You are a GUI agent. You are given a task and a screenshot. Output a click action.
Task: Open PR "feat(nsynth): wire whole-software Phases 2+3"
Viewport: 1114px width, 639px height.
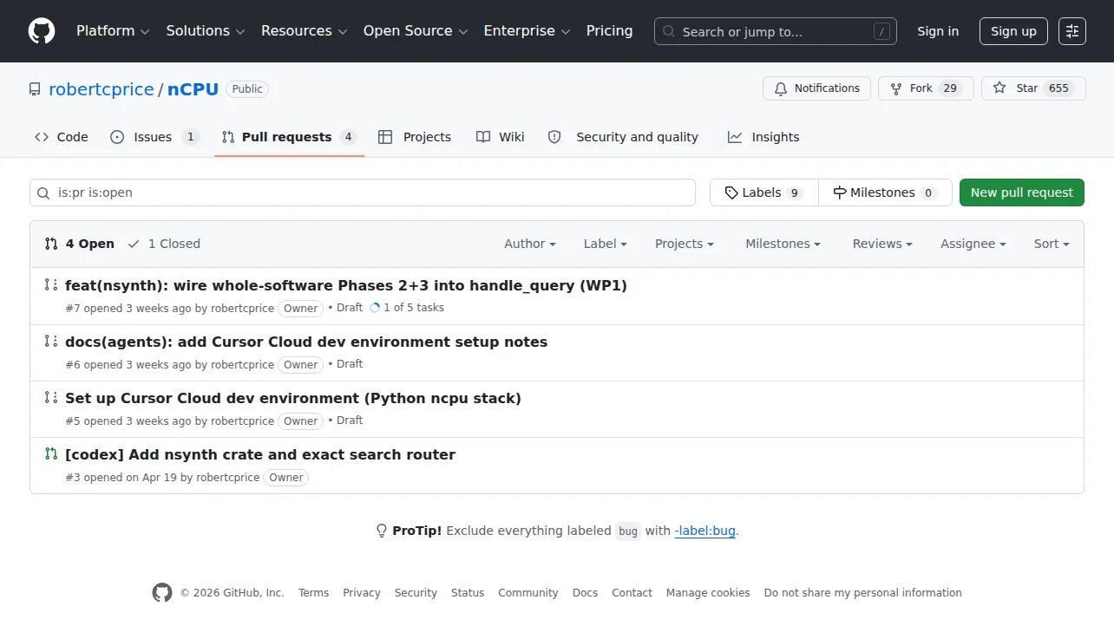pyautogui.click(x=346, y=285)
